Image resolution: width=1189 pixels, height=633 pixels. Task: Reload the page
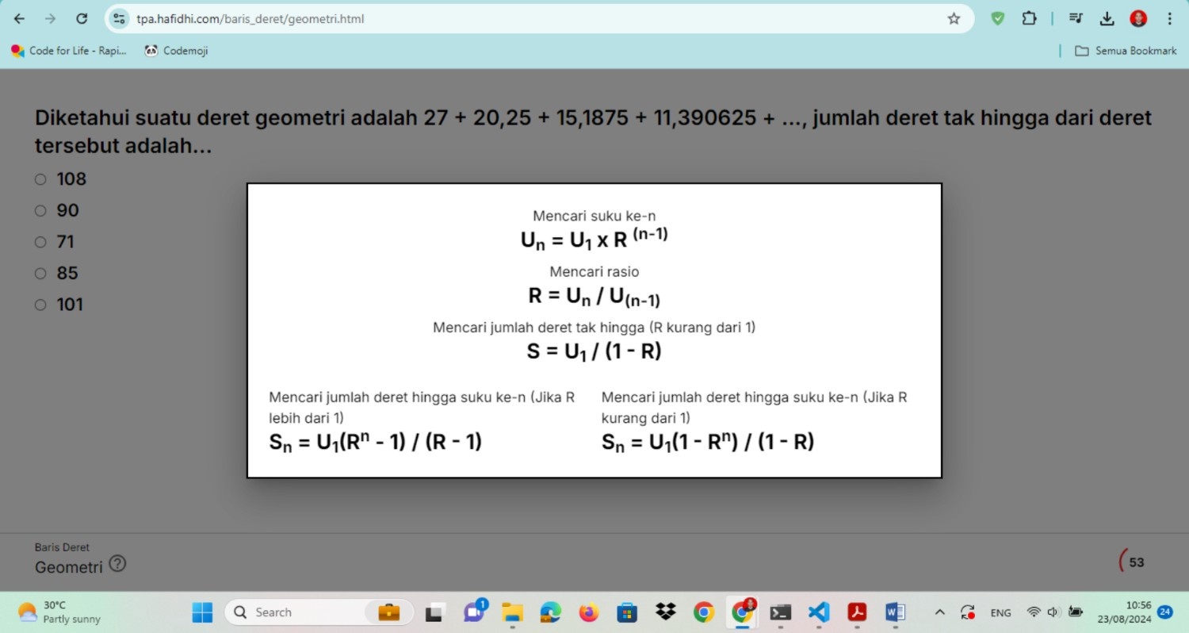[82, 19]
